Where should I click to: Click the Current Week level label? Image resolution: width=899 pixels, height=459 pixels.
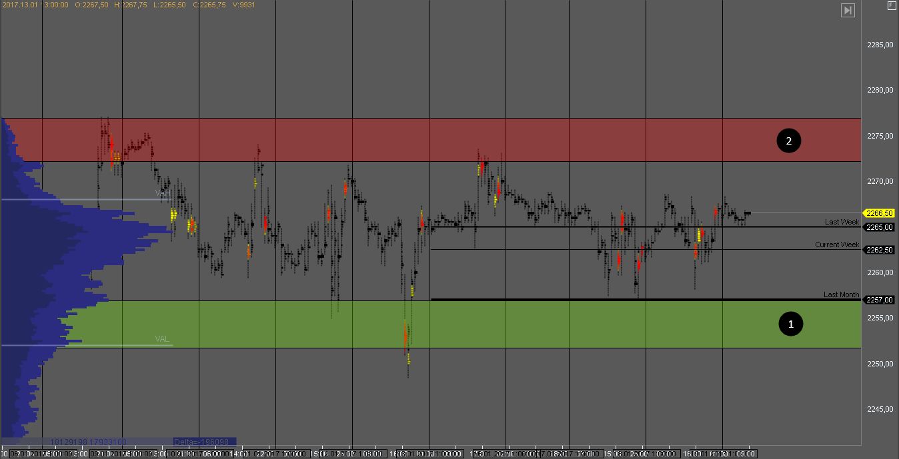pyautogui.click(x=836, y=244)
